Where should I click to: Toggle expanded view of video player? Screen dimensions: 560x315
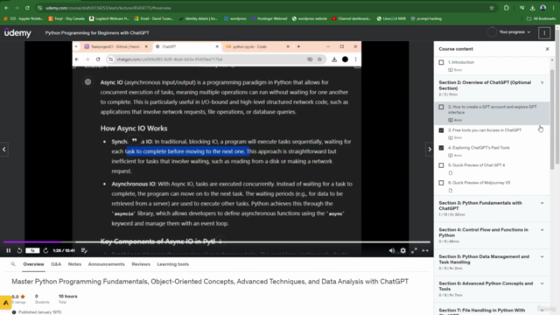[x=425, y=250]
